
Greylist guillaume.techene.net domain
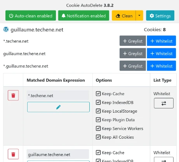point(133,53)
